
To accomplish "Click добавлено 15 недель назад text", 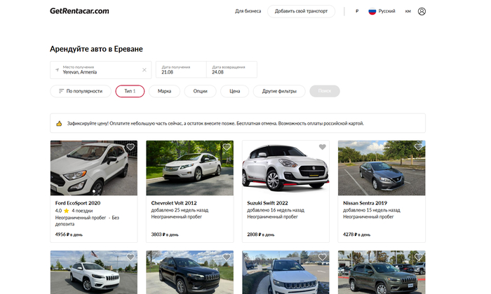I will tap(371, 210).
